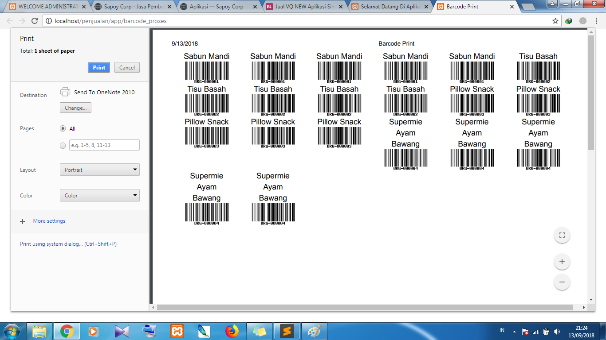Close the Jual VQ NEW Aplikasi tab

point(341,7)
